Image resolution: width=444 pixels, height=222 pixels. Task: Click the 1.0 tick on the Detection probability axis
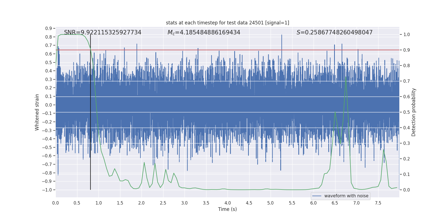pos(407,34)
